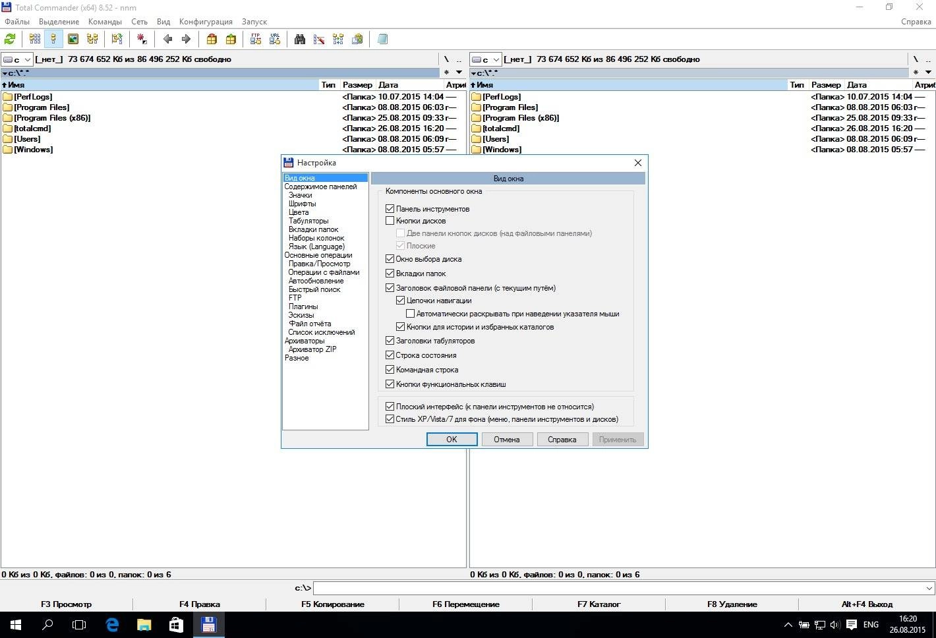Click "F8 Удаление" function key button

732,604
